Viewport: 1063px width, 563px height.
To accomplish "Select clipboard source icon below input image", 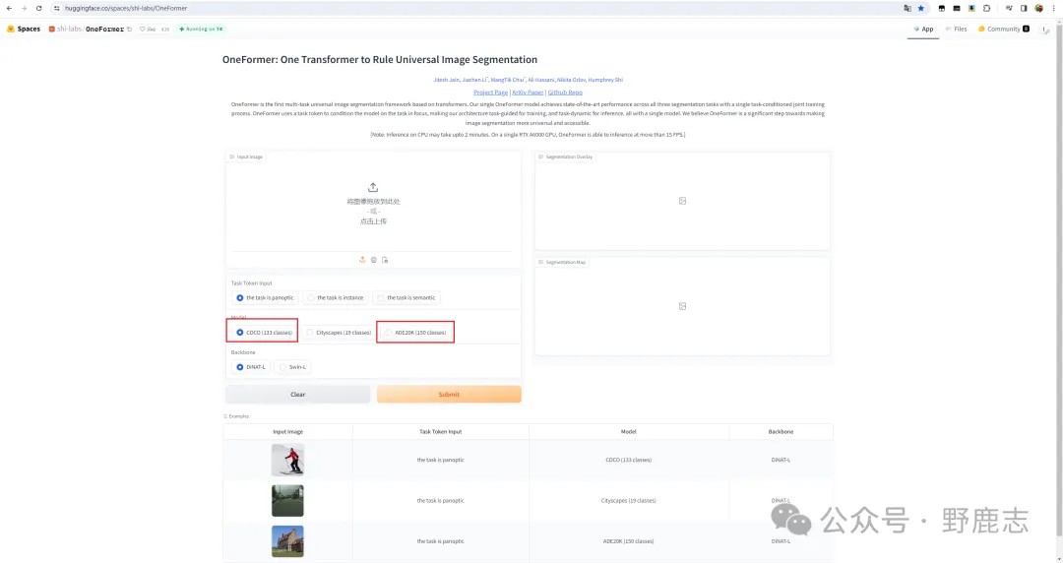I will (x=385, y=260).
